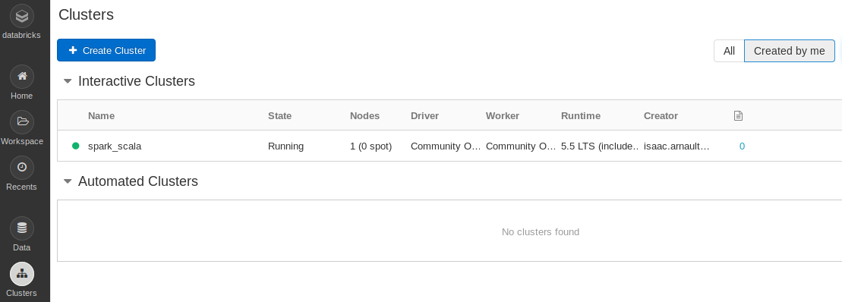Open attached notebooks count 0 link
The height and width of the screenshot is (302, 842).
point(742,146)
